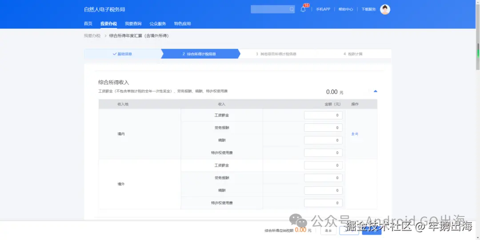Viewport: 480px width, 240px height.
Task: Open the 特色应用 tab
Action: (x=183, y=24)
